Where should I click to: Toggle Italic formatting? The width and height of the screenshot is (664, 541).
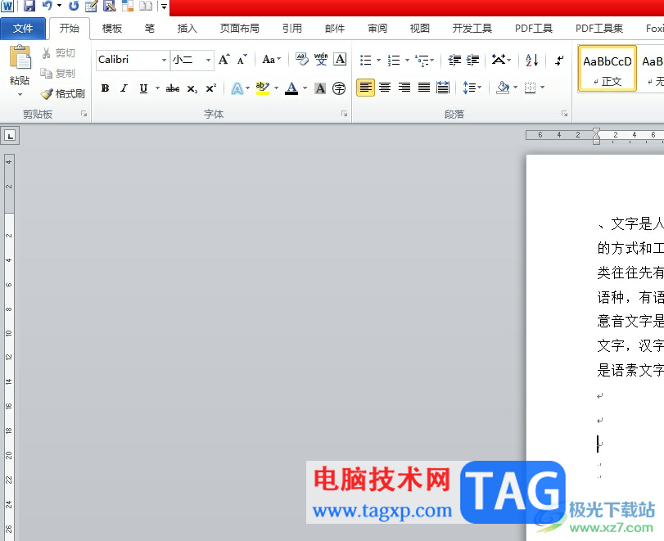point(124,88)
